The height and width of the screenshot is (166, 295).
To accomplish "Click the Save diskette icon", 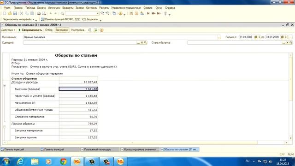I will pos(15,13).
